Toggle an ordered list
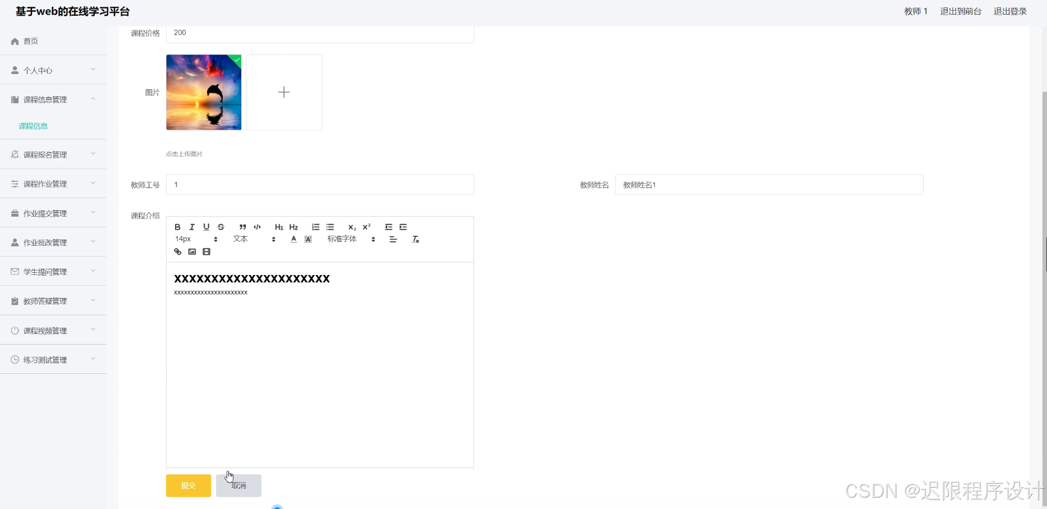The image size is (1047, 509). coord(315,227)
